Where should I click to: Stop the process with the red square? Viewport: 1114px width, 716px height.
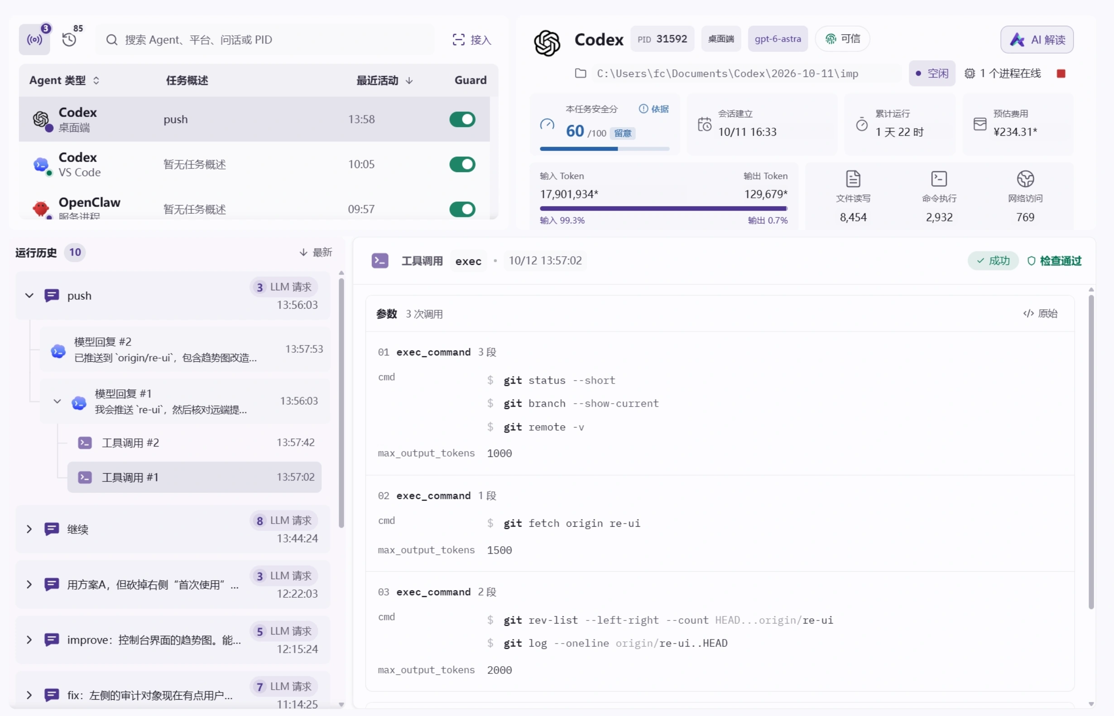1061,73
